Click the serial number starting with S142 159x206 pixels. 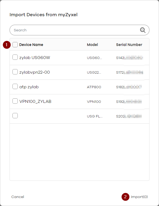click(x=130, y=58)
